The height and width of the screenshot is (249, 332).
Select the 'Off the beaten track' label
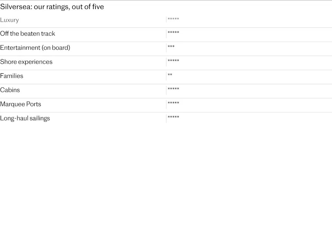[28, 34]
